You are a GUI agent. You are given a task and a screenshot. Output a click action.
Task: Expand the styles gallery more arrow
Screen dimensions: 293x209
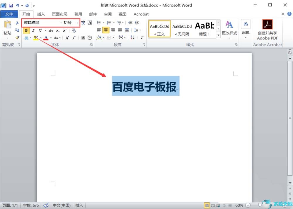[x=218, y=35]
